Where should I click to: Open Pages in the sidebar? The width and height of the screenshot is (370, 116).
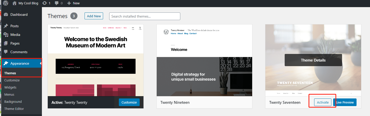point(15,43)
